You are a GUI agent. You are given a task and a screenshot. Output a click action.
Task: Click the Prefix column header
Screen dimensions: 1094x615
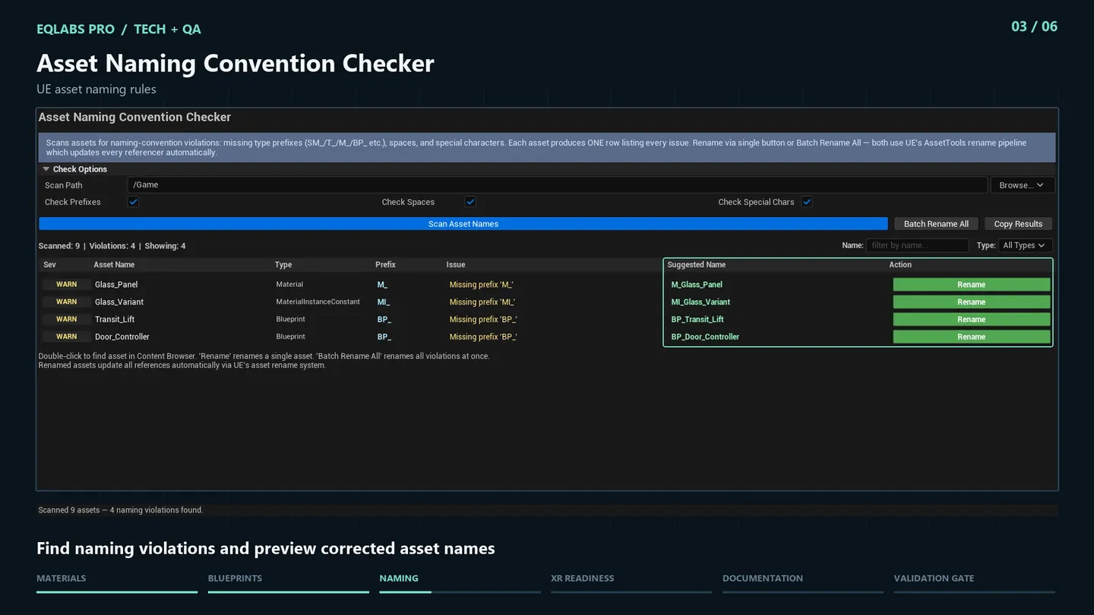[385, 265]
